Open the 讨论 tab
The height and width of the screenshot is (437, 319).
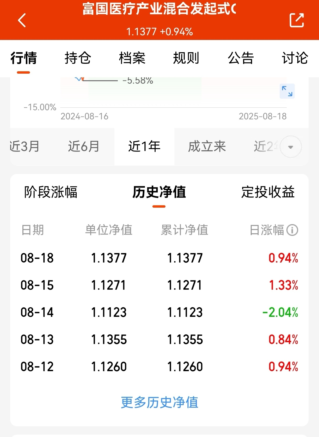(x=295, y=58)
